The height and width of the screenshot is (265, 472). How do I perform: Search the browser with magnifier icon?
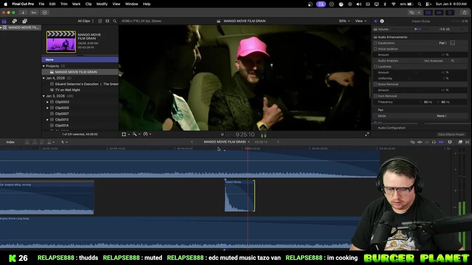point(115,21)
